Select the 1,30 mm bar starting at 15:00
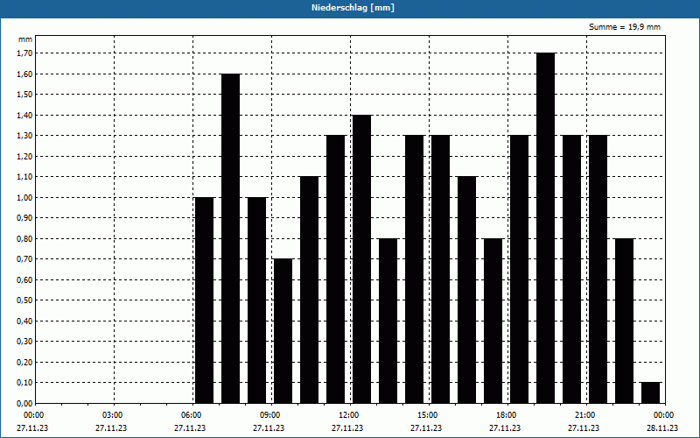 [x=441, y=269]
